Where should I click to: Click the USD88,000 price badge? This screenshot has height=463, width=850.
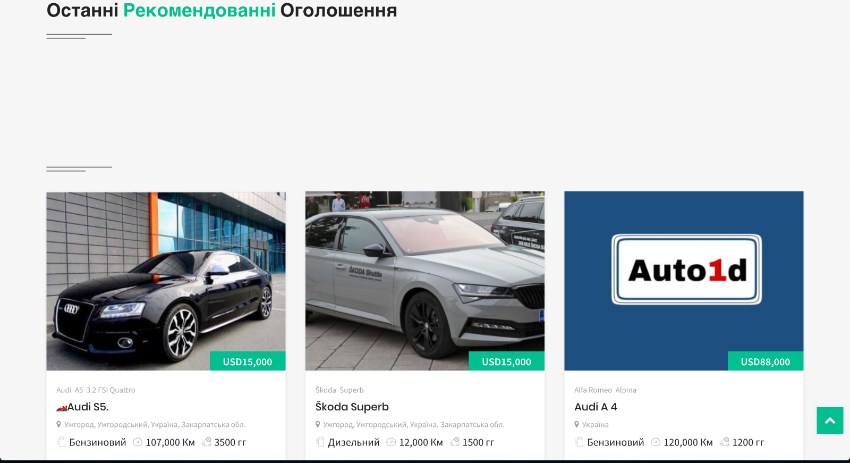click(766, 361)
